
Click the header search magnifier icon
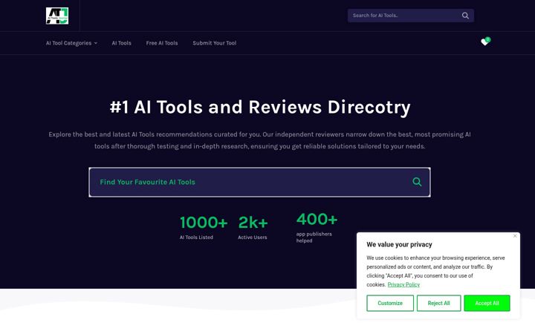[465, 16]
